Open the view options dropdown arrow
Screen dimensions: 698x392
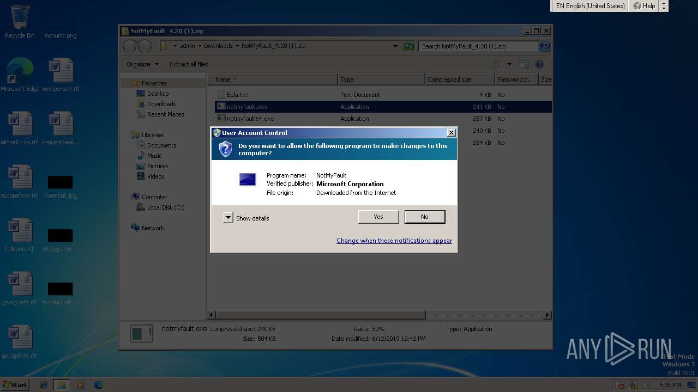click(x=509, y=64)
